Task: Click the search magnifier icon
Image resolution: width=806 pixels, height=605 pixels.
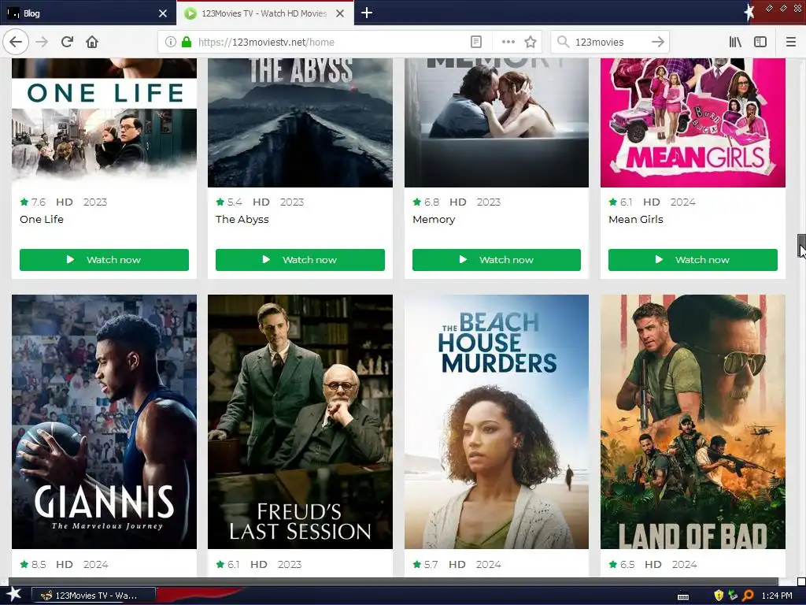Action: tap(564, 42)
